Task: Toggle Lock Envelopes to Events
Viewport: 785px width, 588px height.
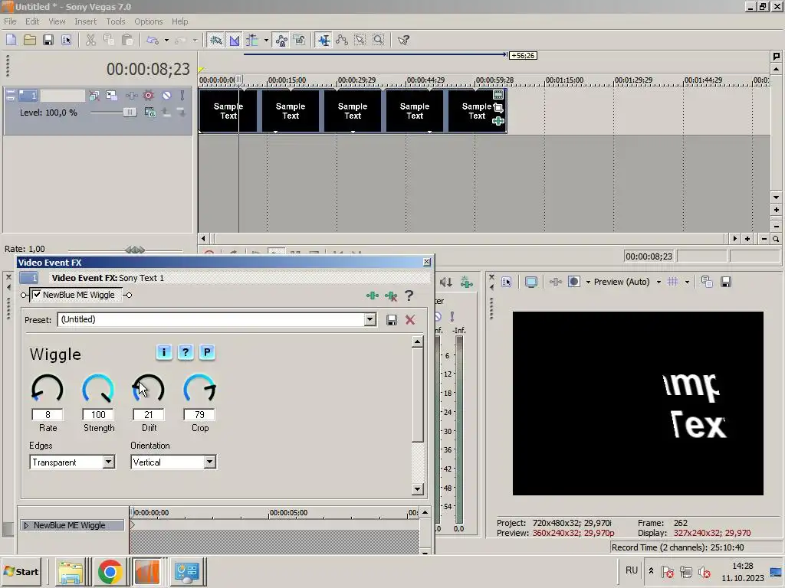Action: coord(281,40)
